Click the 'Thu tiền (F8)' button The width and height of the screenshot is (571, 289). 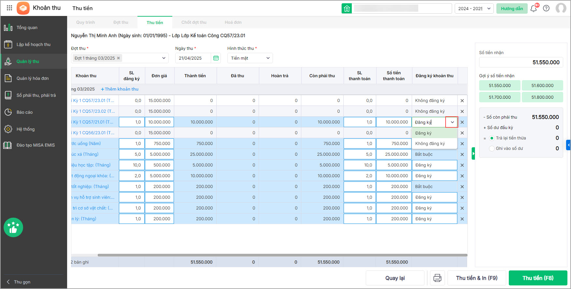(538, 278)
